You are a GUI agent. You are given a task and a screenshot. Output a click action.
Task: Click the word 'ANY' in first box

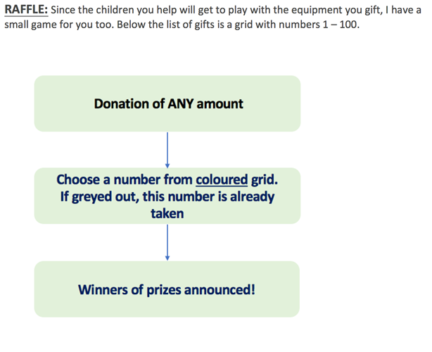(181, 104)
